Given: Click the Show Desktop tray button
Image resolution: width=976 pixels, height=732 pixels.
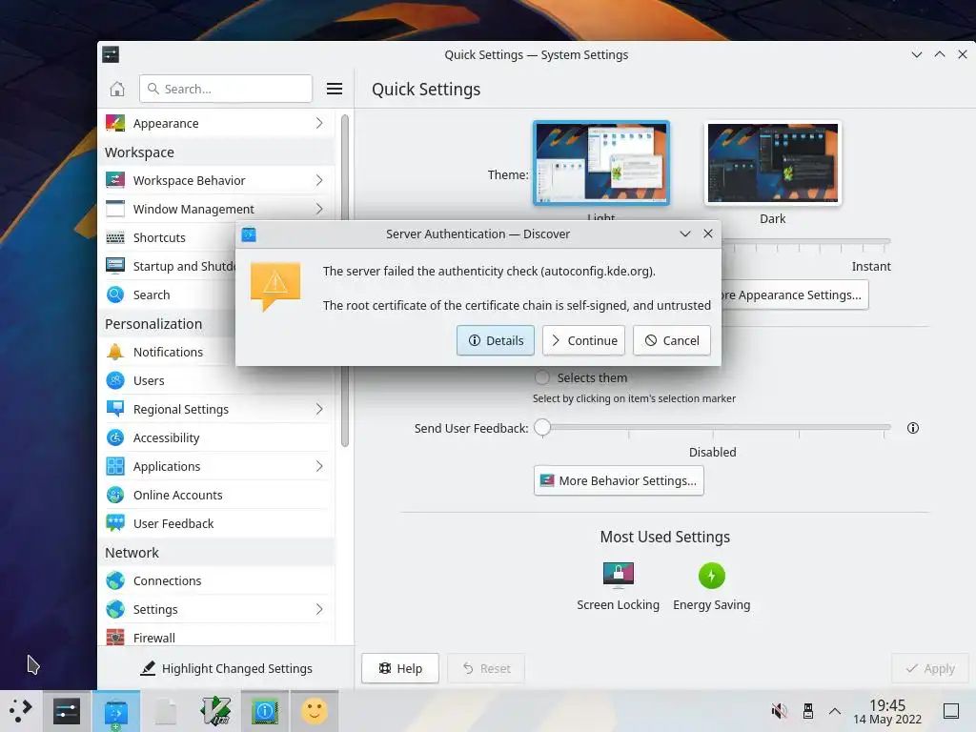Looking at the screenshot, I should click(x=951, y=711).
